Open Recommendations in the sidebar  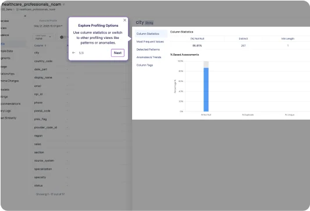click(x=10, y=103)
